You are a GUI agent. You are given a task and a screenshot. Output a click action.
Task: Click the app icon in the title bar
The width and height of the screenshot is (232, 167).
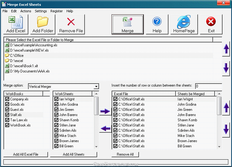point(4,4)
